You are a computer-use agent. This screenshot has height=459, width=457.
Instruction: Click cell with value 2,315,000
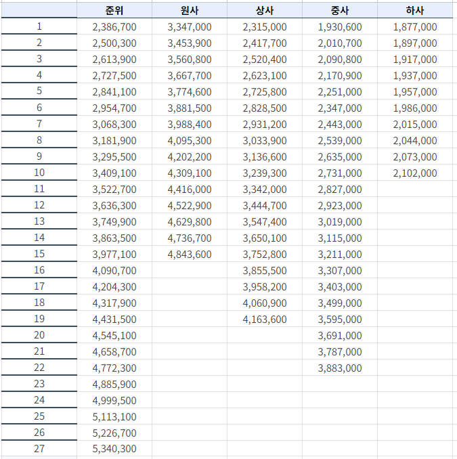pos(265,27)
